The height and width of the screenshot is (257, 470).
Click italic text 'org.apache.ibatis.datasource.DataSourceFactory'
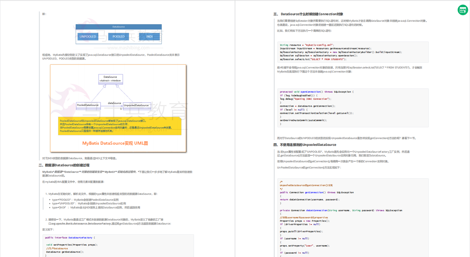click(x=81, y=224)
